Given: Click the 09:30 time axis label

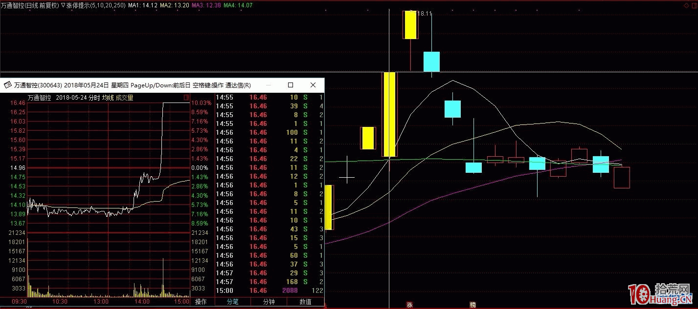Looking at the screenshot, I should [x=20, y=302].
